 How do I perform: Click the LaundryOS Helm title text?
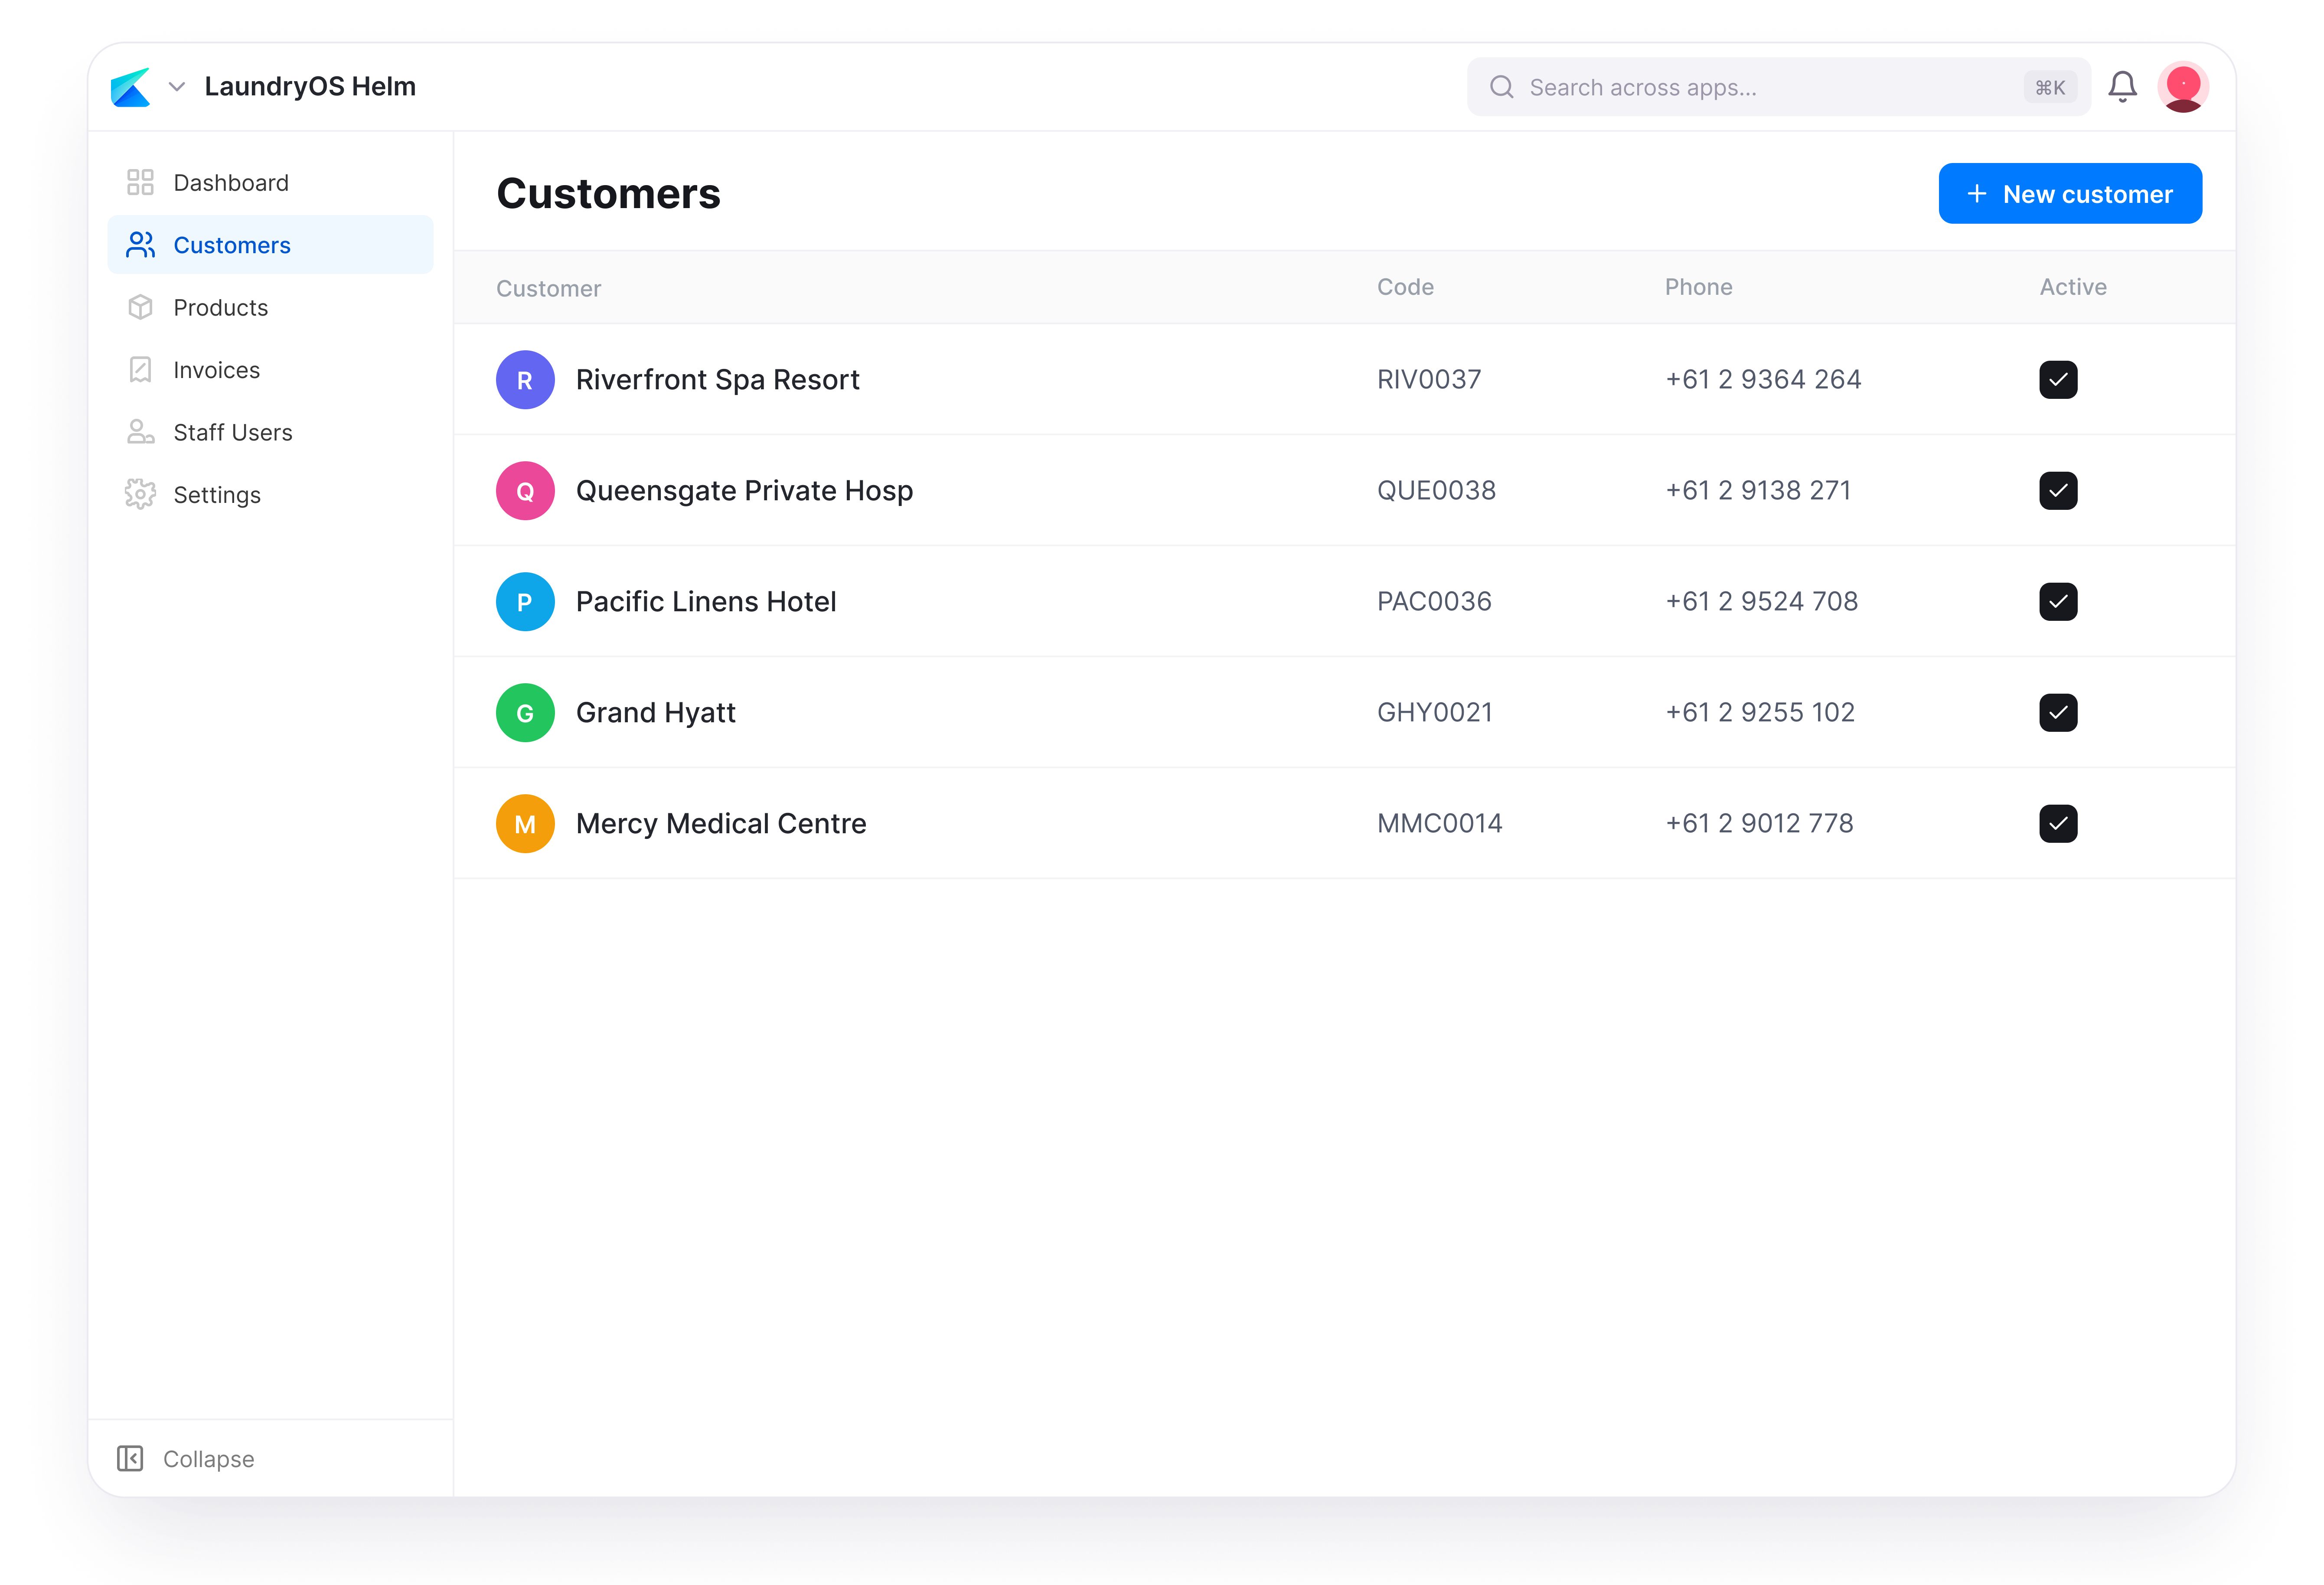click(x=310, y=87)
